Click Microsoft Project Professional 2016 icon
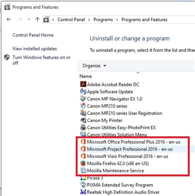Viewport: 195px width, 196px height. (x=83, y=149)
